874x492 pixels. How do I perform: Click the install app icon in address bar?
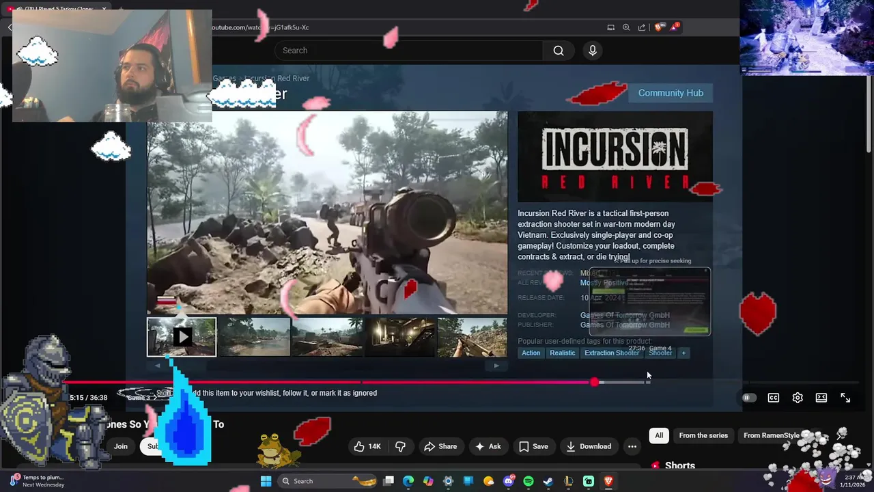(610, 27)
